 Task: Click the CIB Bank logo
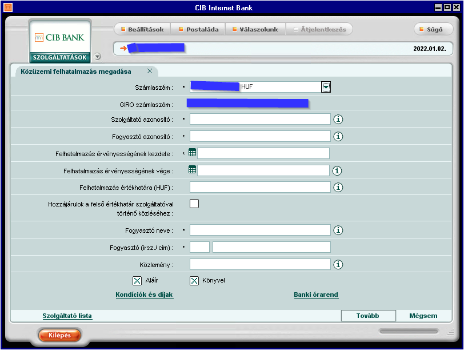click(x=60, y=37)
